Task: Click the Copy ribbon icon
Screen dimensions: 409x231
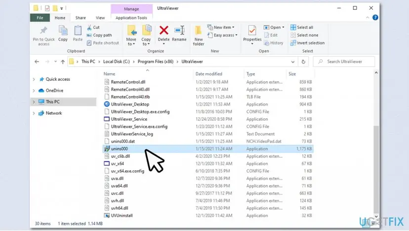Action: (x=63, y=31)
